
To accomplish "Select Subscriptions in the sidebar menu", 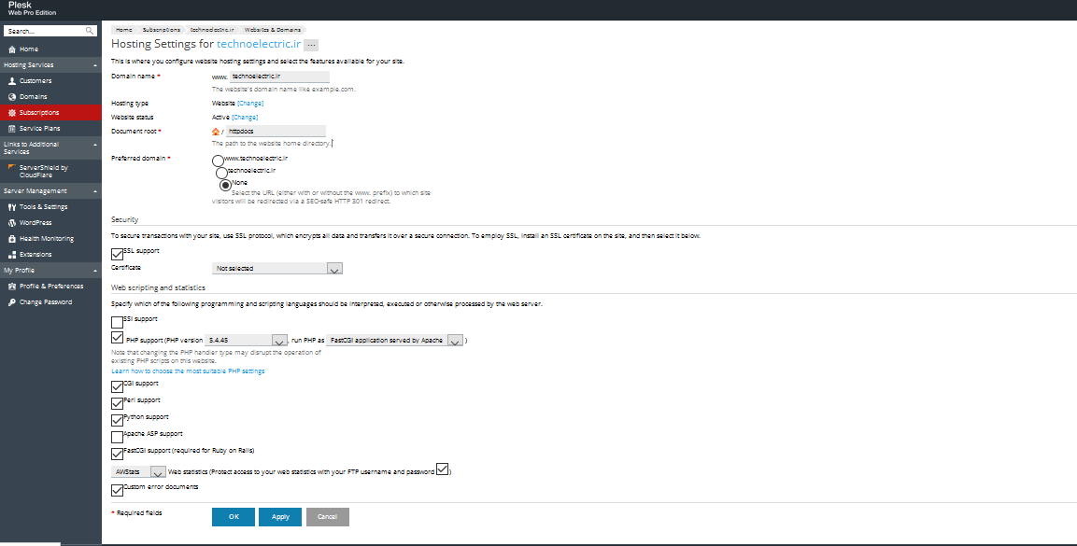I will pyautogui.click(x=50, y=113).
